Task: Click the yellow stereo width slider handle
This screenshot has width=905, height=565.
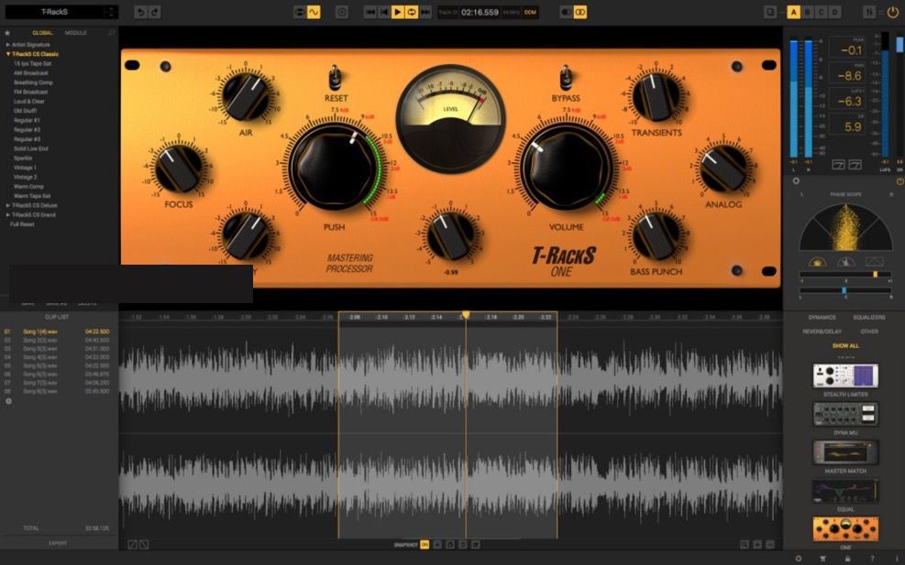Action: pos(875,275)
